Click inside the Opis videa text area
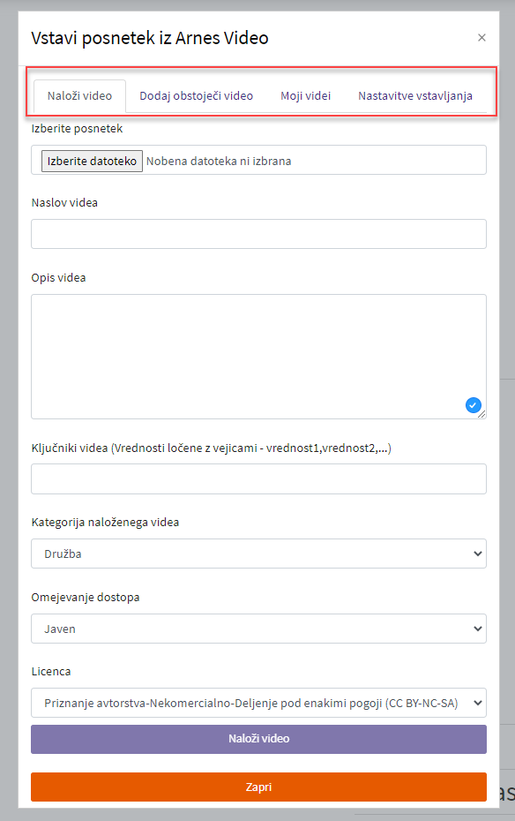 pyautogui.click(x=258, y=356)
